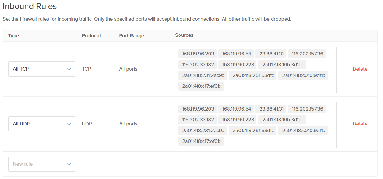The width and height of the screenshot is (383, 179).
Task: Click 2a01:4f8:c010:9ef1:: tag in UDP rule
Action: pos(303,131)
